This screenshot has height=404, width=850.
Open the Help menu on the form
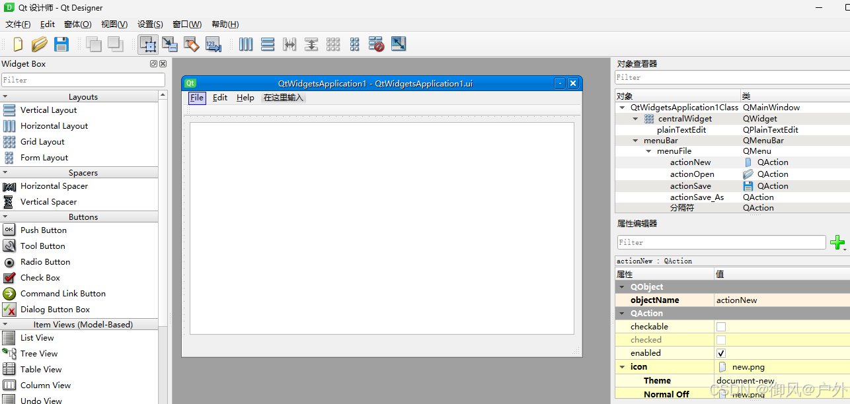[x=245, y=98]
